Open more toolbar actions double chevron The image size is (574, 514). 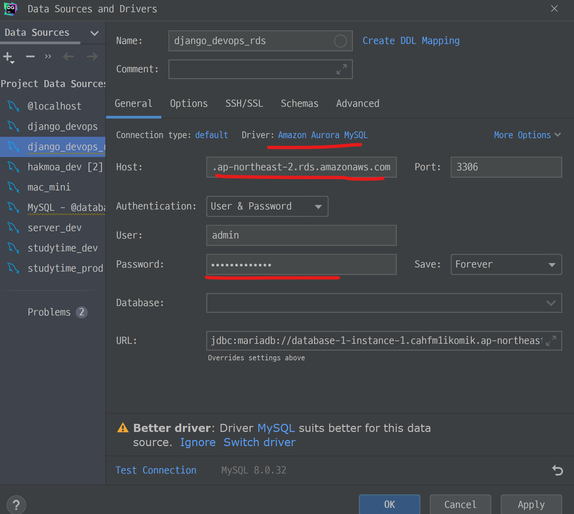pos(48,56)
